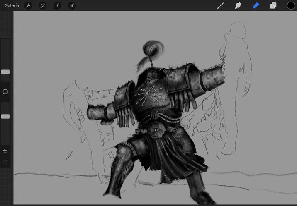Open the Actions wrench menu

[x=28, y=5]
